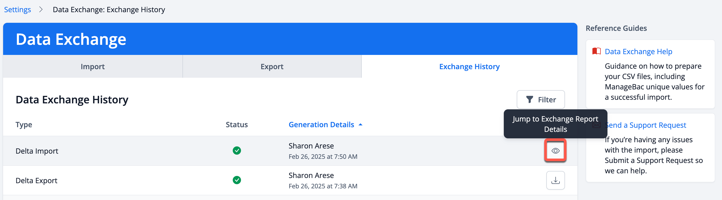This screenshot has width=722, height=200.
Task: Switch to the Export tab
Action: tap(272, 66)
